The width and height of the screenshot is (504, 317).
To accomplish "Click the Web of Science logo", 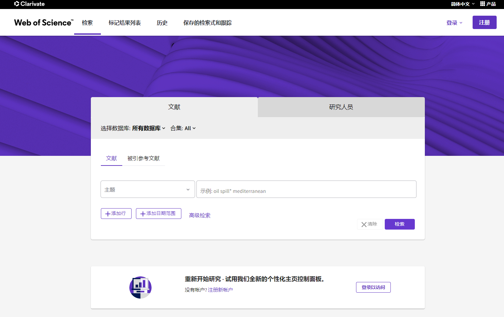I will [43, 23].
